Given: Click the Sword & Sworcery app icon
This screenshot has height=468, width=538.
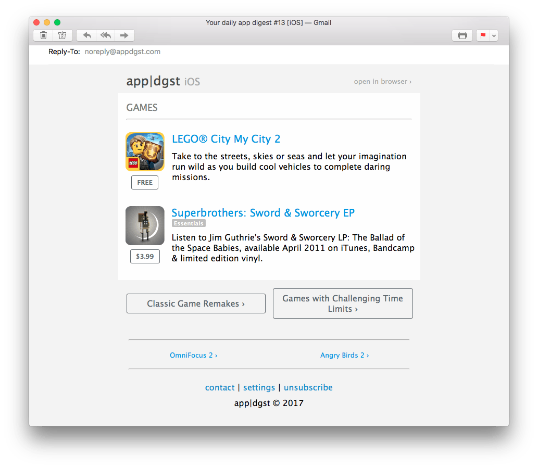Looking at the screenshot, I should [145, 225].
